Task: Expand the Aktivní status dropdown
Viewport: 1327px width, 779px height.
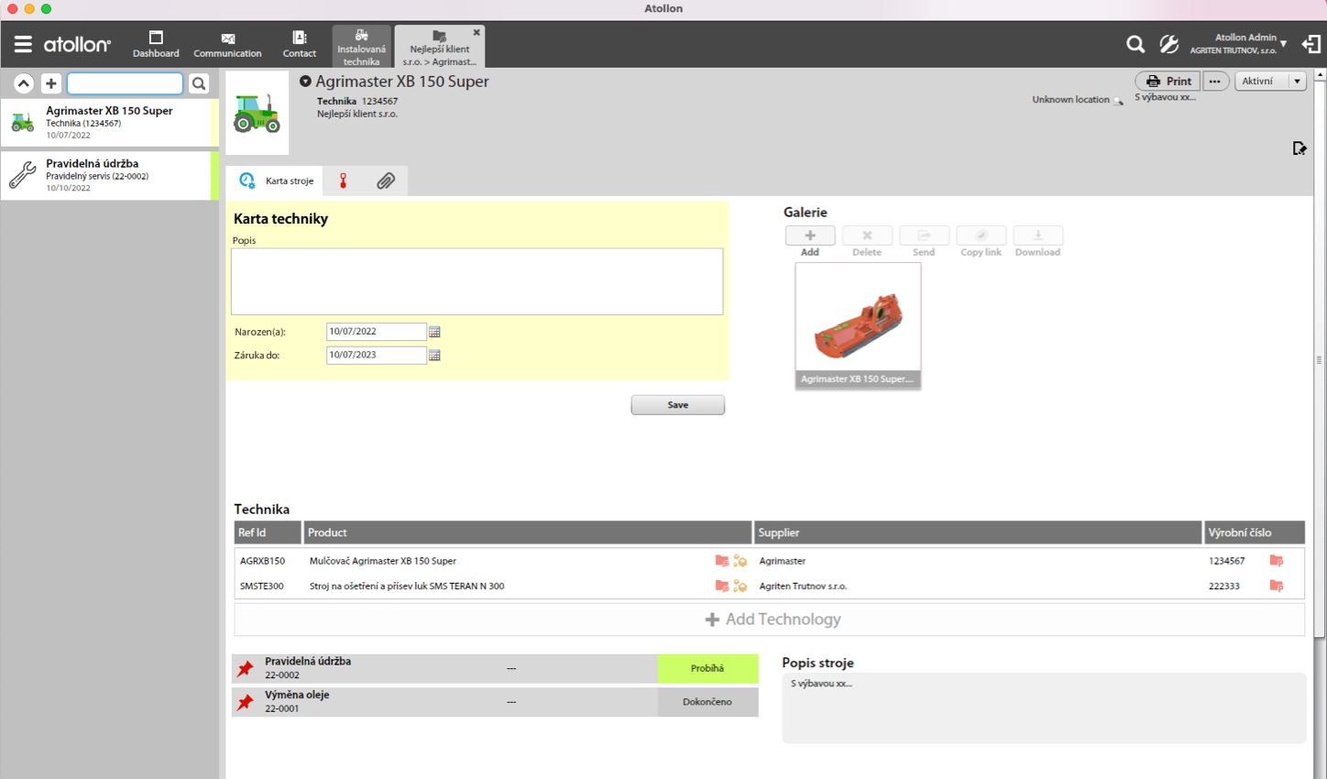Action: tap(1297, 81)
